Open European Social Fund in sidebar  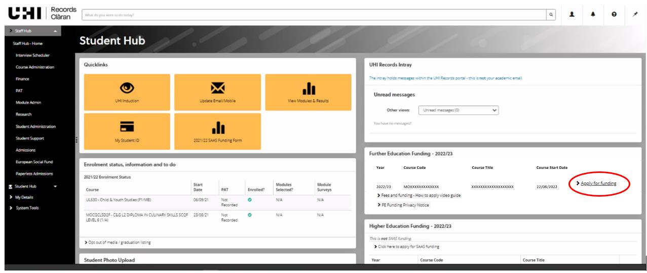[35, 162]
